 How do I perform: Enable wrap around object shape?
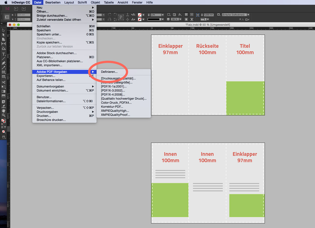click(186, 19)
